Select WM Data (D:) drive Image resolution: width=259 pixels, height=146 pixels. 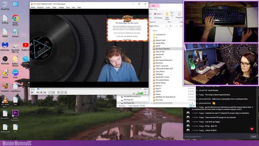click(127, 100)
